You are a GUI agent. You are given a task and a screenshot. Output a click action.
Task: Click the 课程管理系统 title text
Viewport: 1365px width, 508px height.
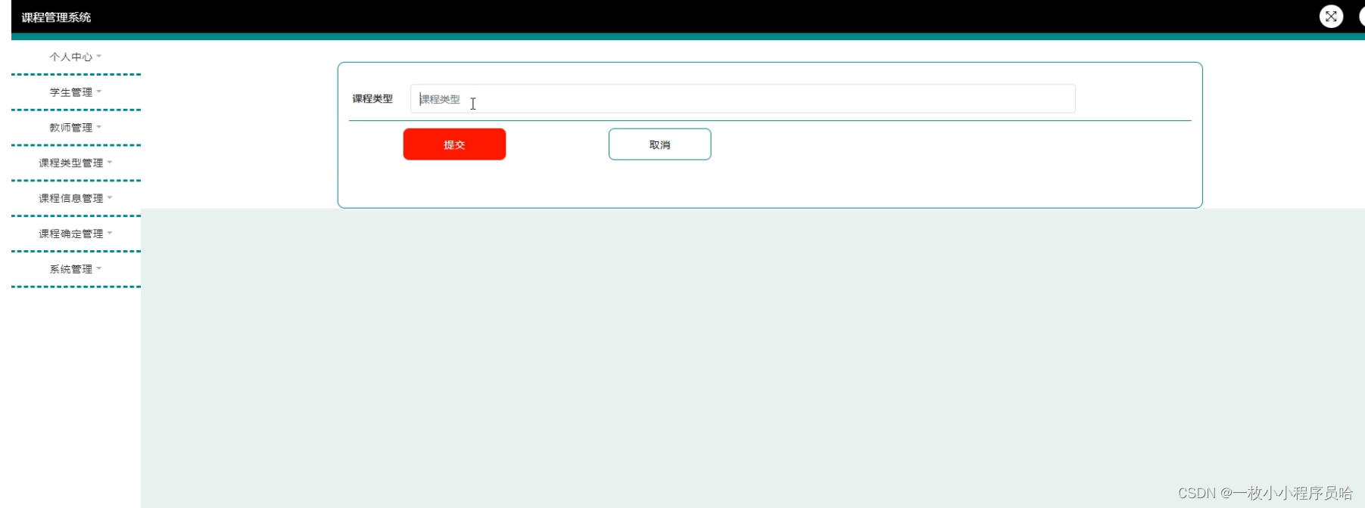[x=56, y=17]
